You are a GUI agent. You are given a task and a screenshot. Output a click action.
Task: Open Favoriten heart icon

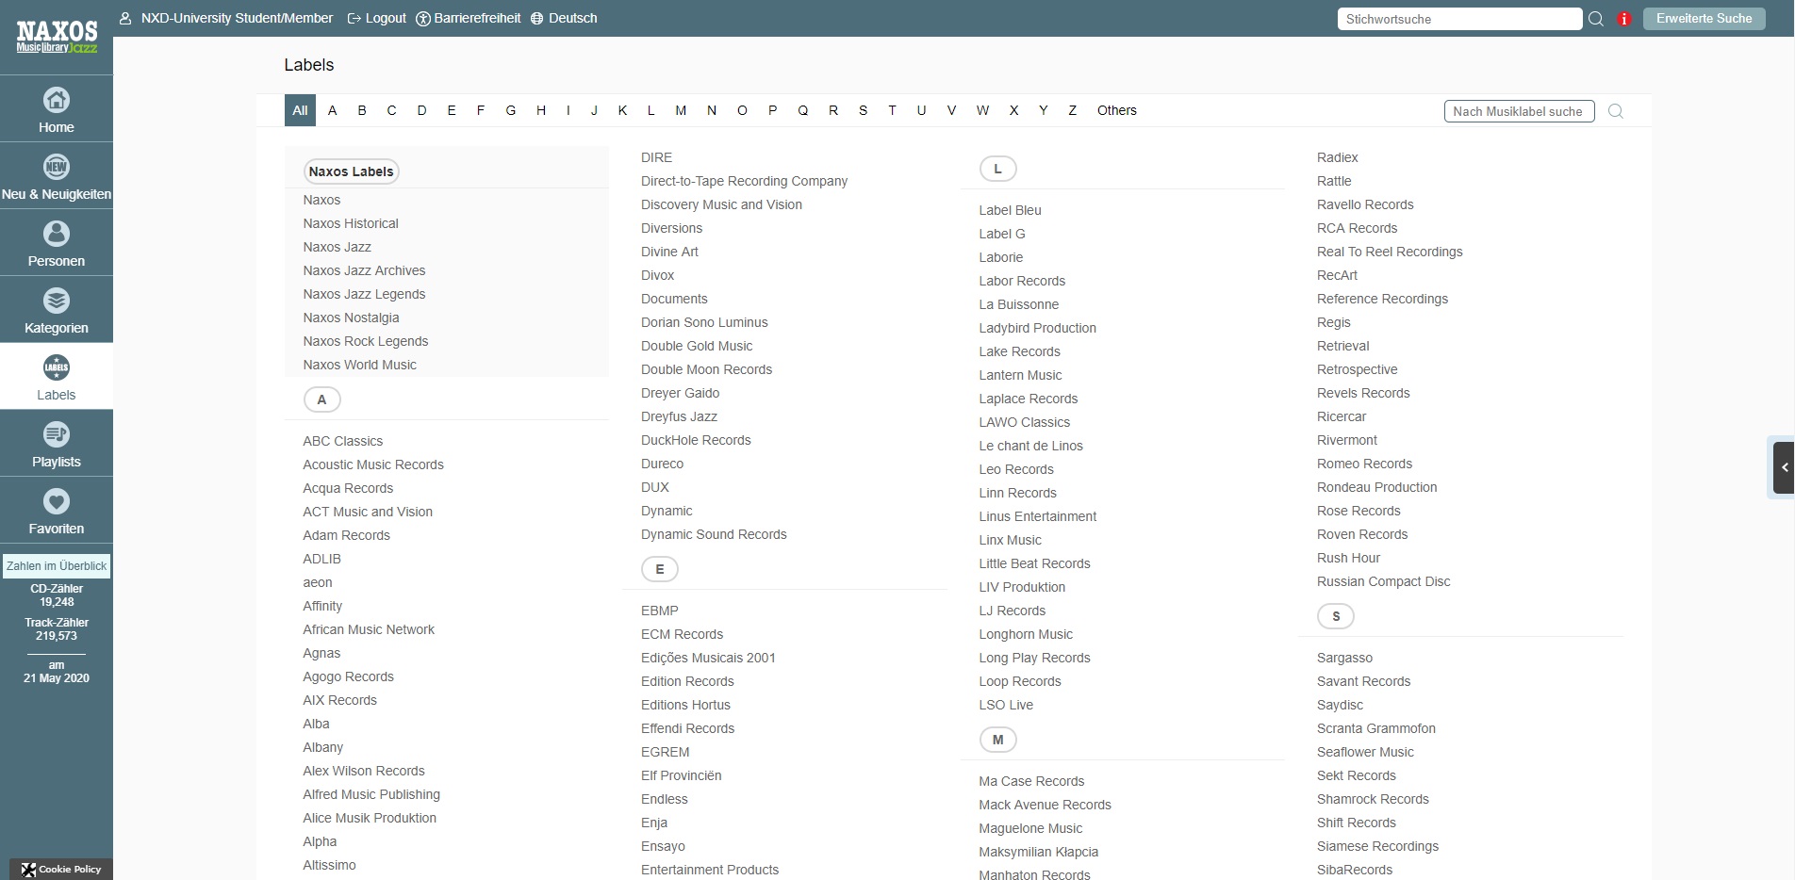pos(57,502)
